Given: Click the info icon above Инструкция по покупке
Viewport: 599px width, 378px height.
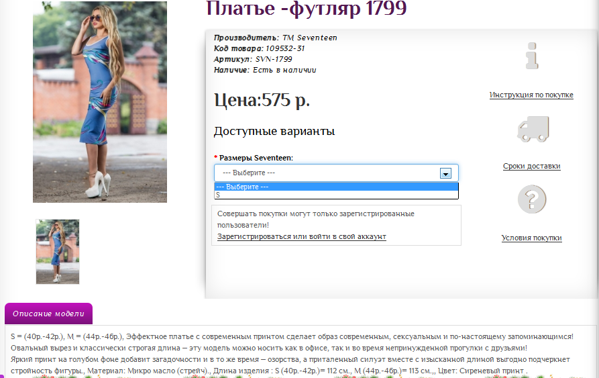Looking at the screenshot, I should pos(532,56).
